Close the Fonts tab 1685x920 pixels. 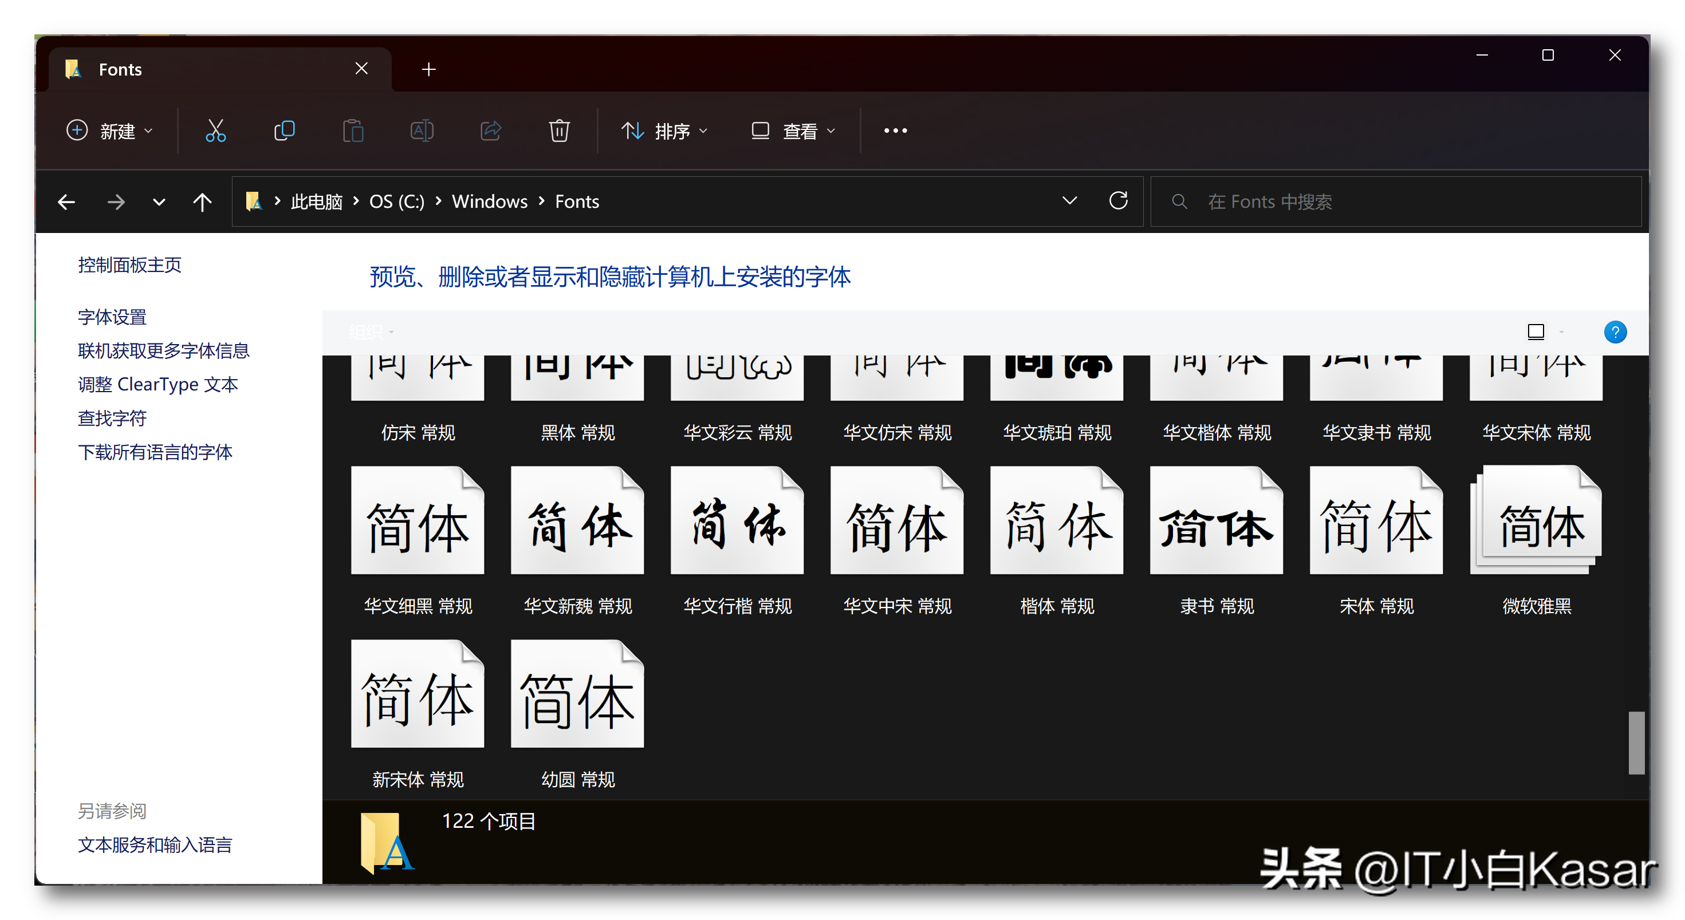coord(362,68)
